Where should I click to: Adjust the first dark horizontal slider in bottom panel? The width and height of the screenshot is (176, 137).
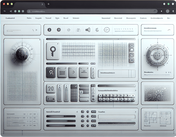pos(61,116)
